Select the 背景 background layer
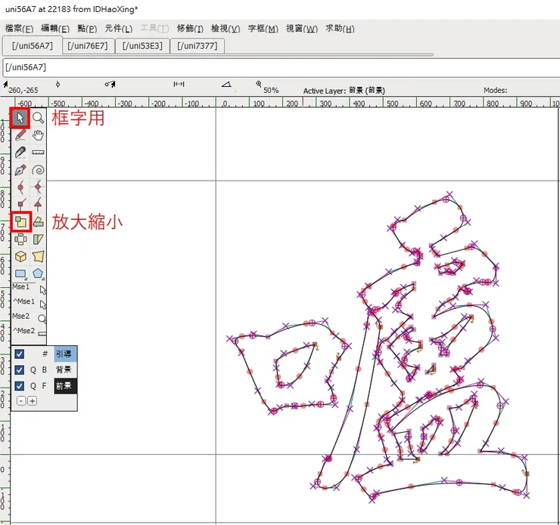Screen dimensions: 560x525 pyautogui.click(x=65, y=370)
